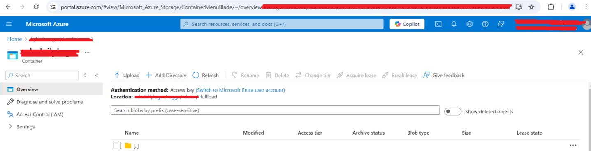Viewport: 591px width, 151px height.
Task: Open Azure notifications bell
Action: point(454,24)
